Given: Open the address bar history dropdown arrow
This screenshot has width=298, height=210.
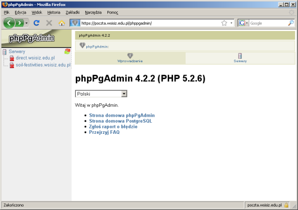Looking at the screenshot, I should (x=231, y=23).
